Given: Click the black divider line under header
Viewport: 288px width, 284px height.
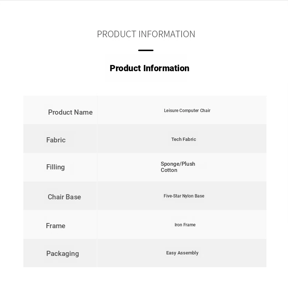Looking at the screenshot, I should point(146,50).
